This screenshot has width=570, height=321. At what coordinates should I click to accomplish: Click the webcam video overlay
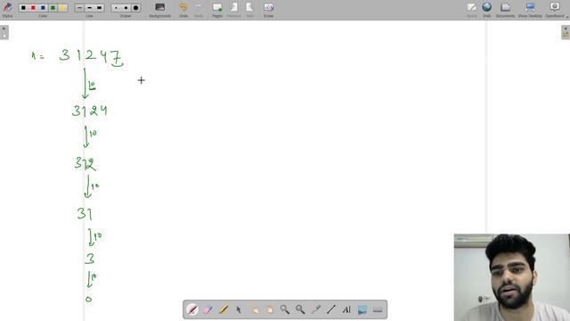512,277
